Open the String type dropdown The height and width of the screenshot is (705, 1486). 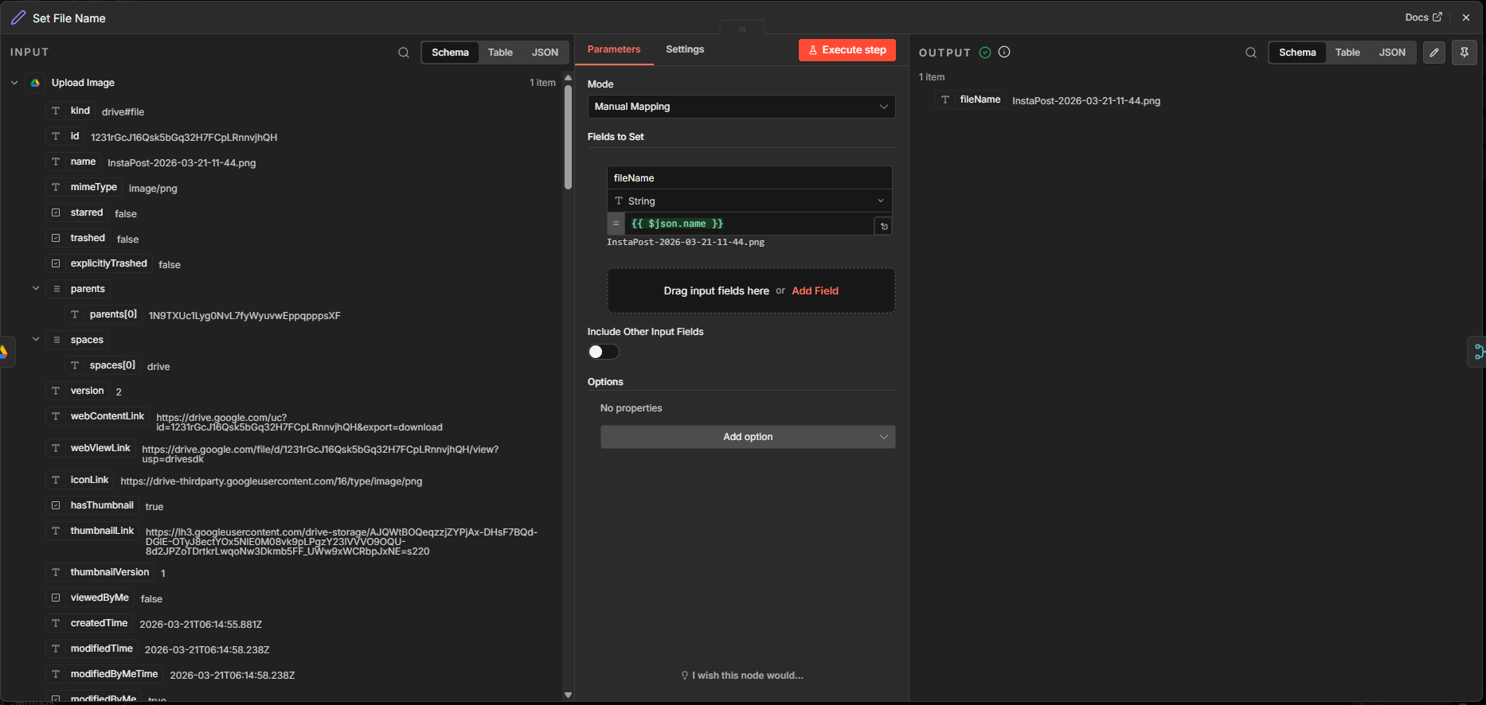[749, 201]
